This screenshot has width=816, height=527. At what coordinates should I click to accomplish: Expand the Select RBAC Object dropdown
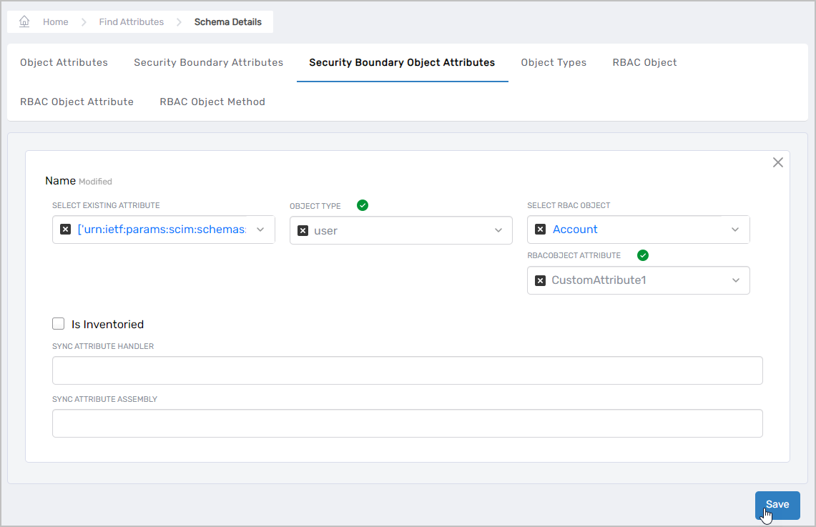[735, 230]
